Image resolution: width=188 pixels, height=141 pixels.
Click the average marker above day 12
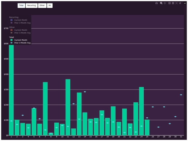(x=73, y=104)
